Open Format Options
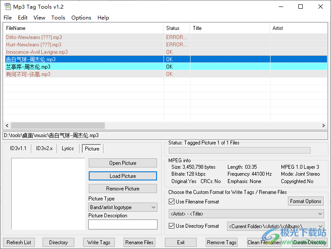This screenshot has width=331, height=249. coord(306,201)
